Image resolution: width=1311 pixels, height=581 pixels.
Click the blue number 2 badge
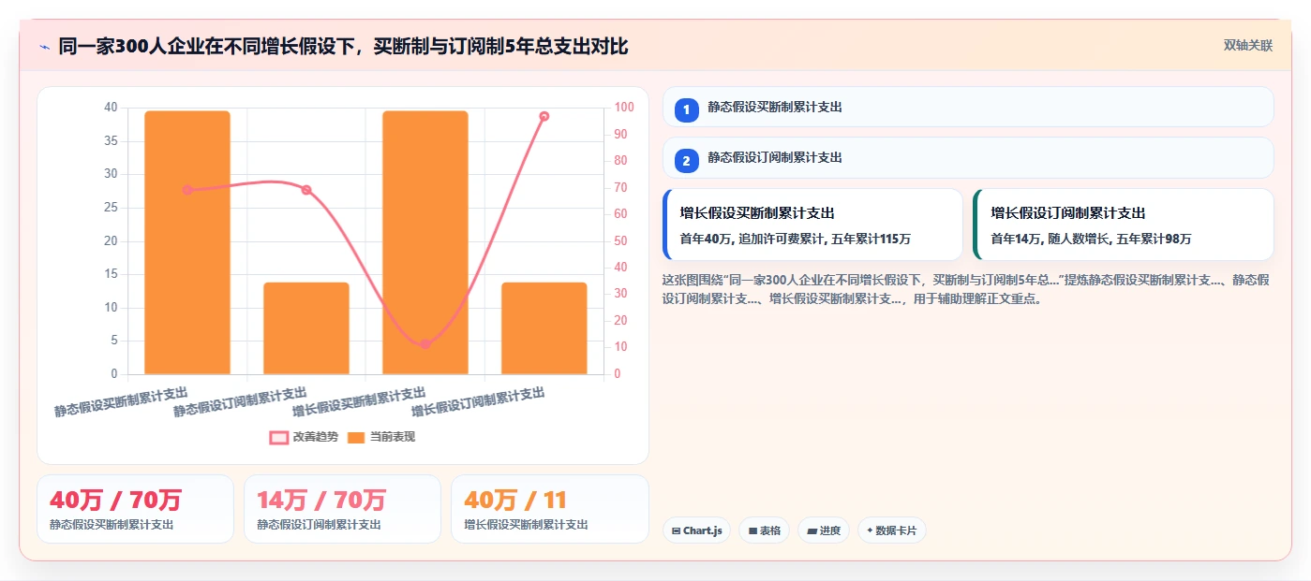coord(686,161)
